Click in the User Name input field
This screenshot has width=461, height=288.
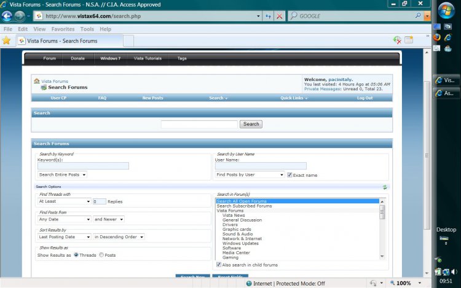click(x=261, y=166)
